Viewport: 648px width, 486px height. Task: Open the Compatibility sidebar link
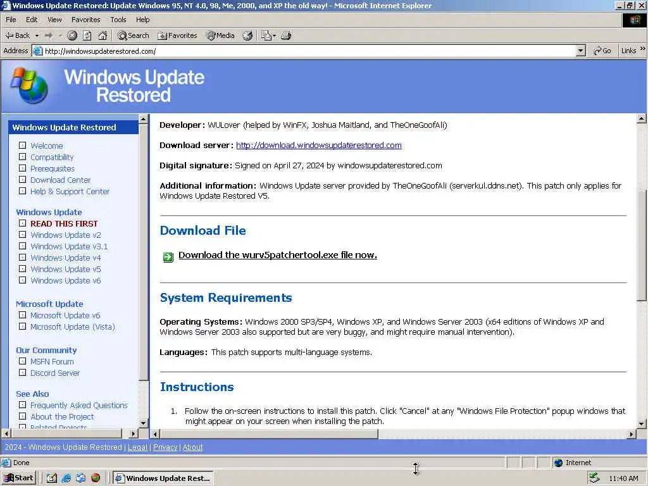point(52,157)
